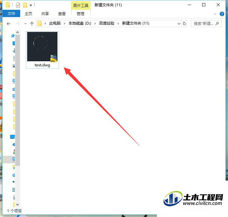Minimize the 新建文件夹 (11) window

tap(189, 5)
